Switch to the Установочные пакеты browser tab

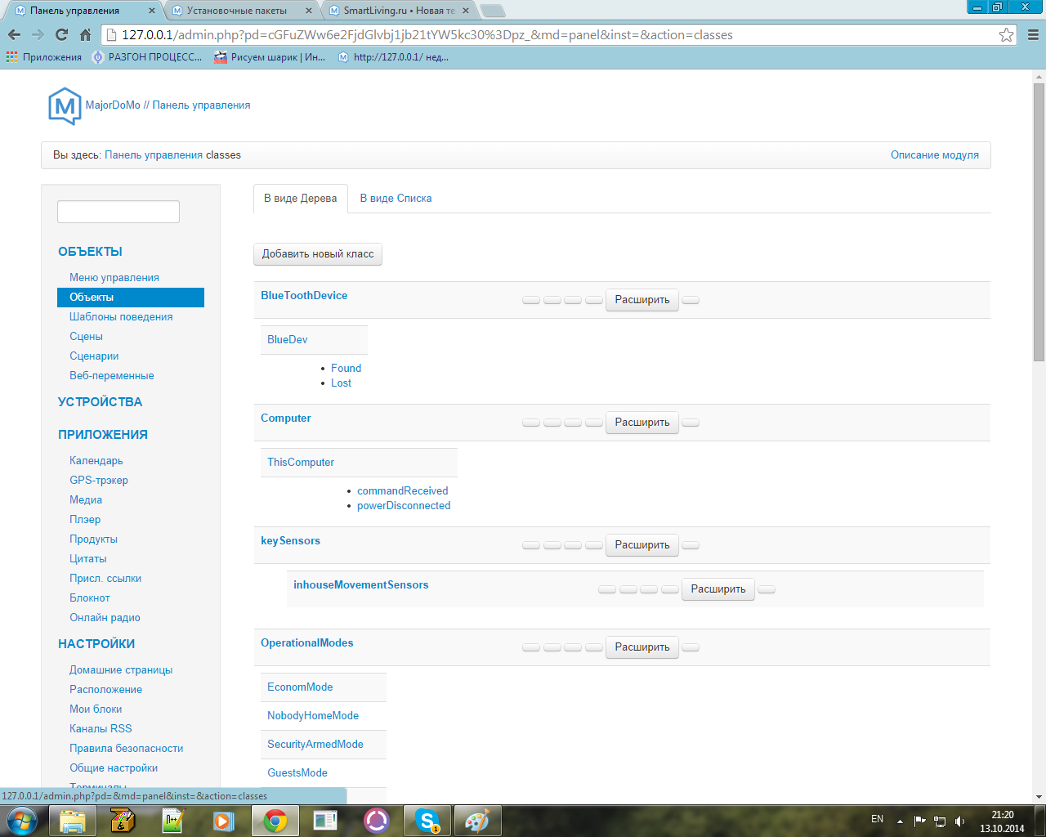pos(242,11)
